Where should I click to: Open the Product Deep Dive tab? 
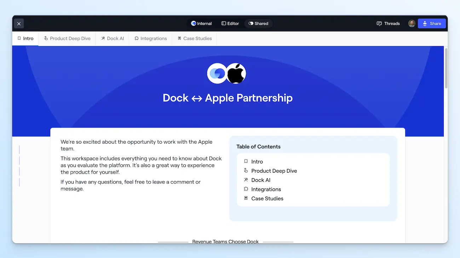tap(67, 38)
